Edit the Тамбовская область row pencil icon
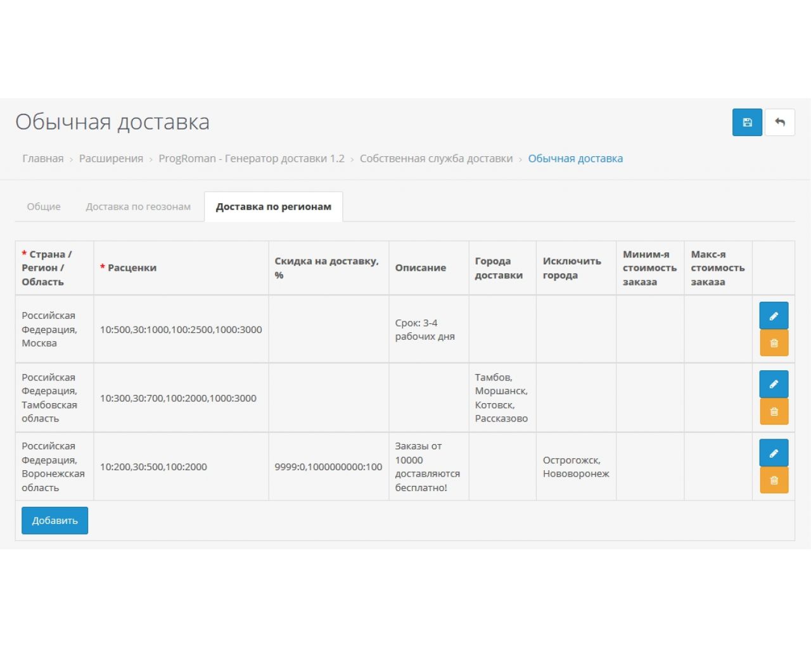 pyautogui.click(x=774, y=384)
